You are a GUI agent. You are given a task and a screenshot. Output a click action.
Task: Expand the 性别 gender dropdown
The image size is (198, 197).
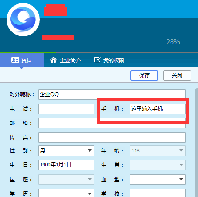[66, 151]
